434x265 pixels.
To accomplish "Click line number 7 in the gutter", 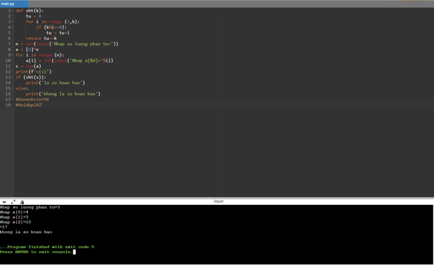I will (9, 44).
